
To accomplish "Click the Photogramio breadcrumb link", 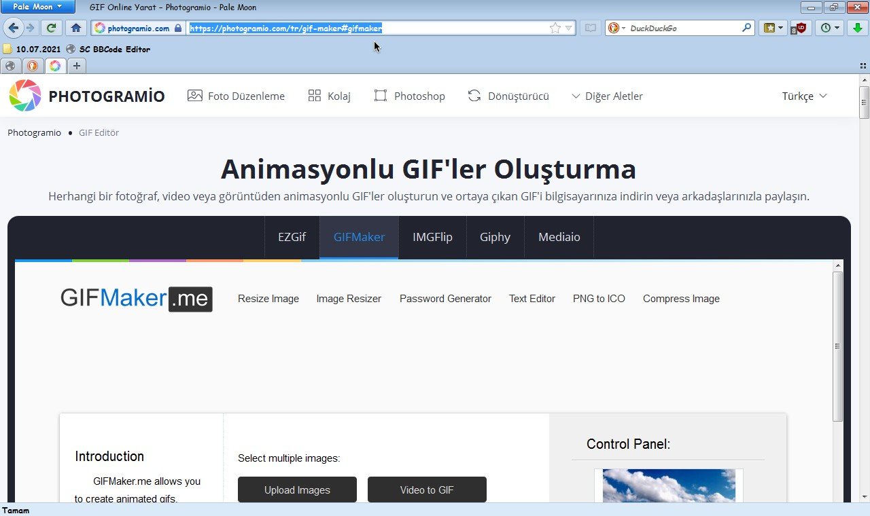I will coord(34,132).
